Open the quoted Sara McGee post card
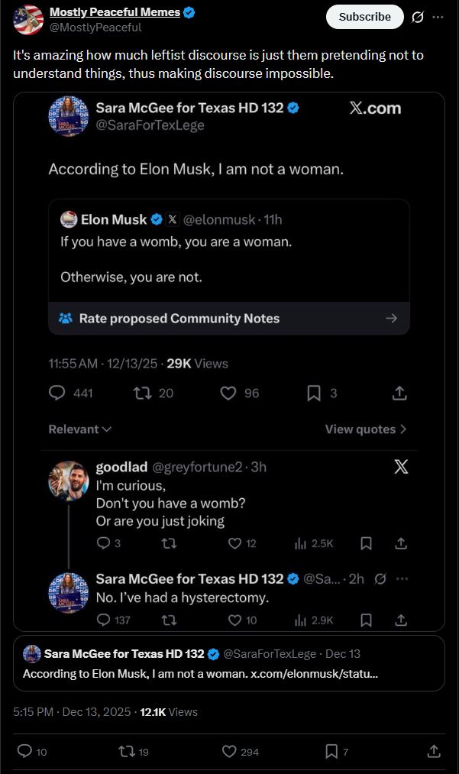This screenshot has height=774, width=459. 229,662
